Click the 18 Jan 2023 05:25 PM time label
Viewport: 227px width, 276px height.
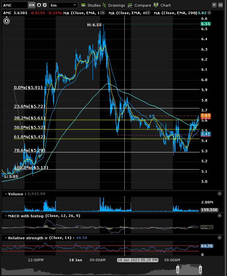click(x=138, y=260)
